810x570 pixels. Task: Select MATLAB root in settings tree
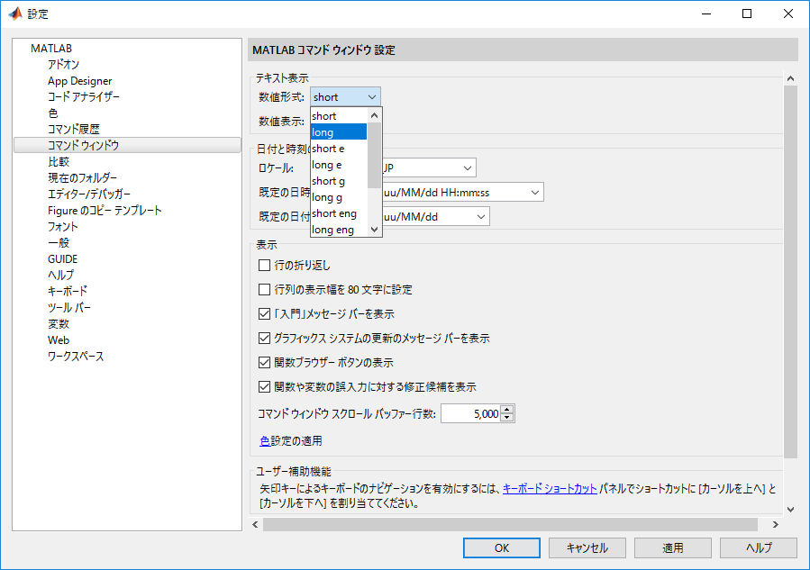pos(51,49)
